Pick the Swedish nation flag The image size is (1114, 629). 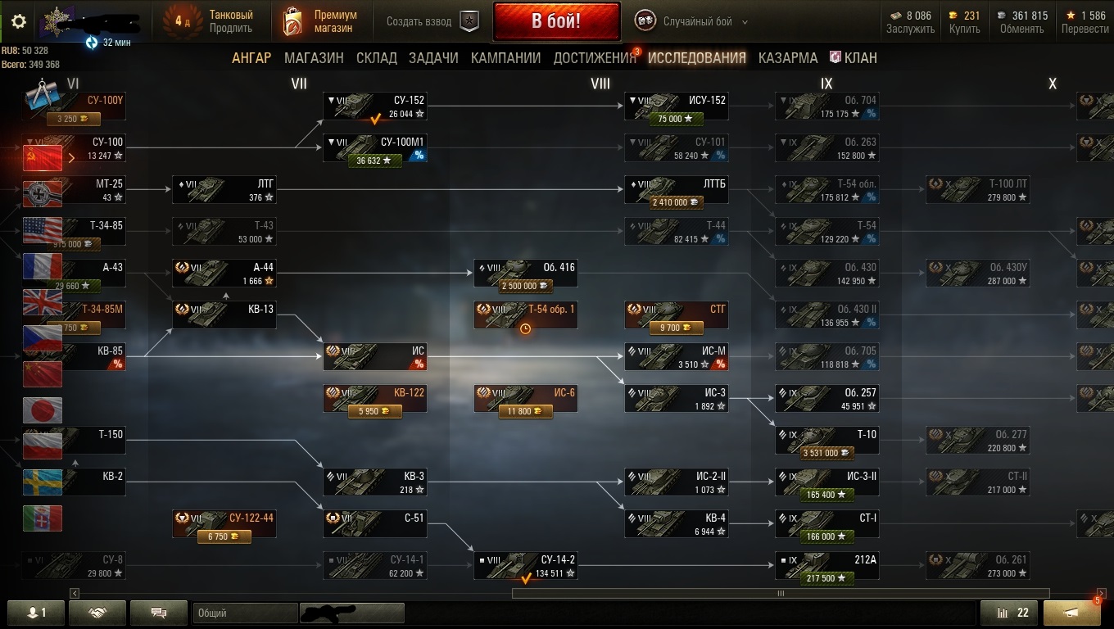click(x=43, y=482)
